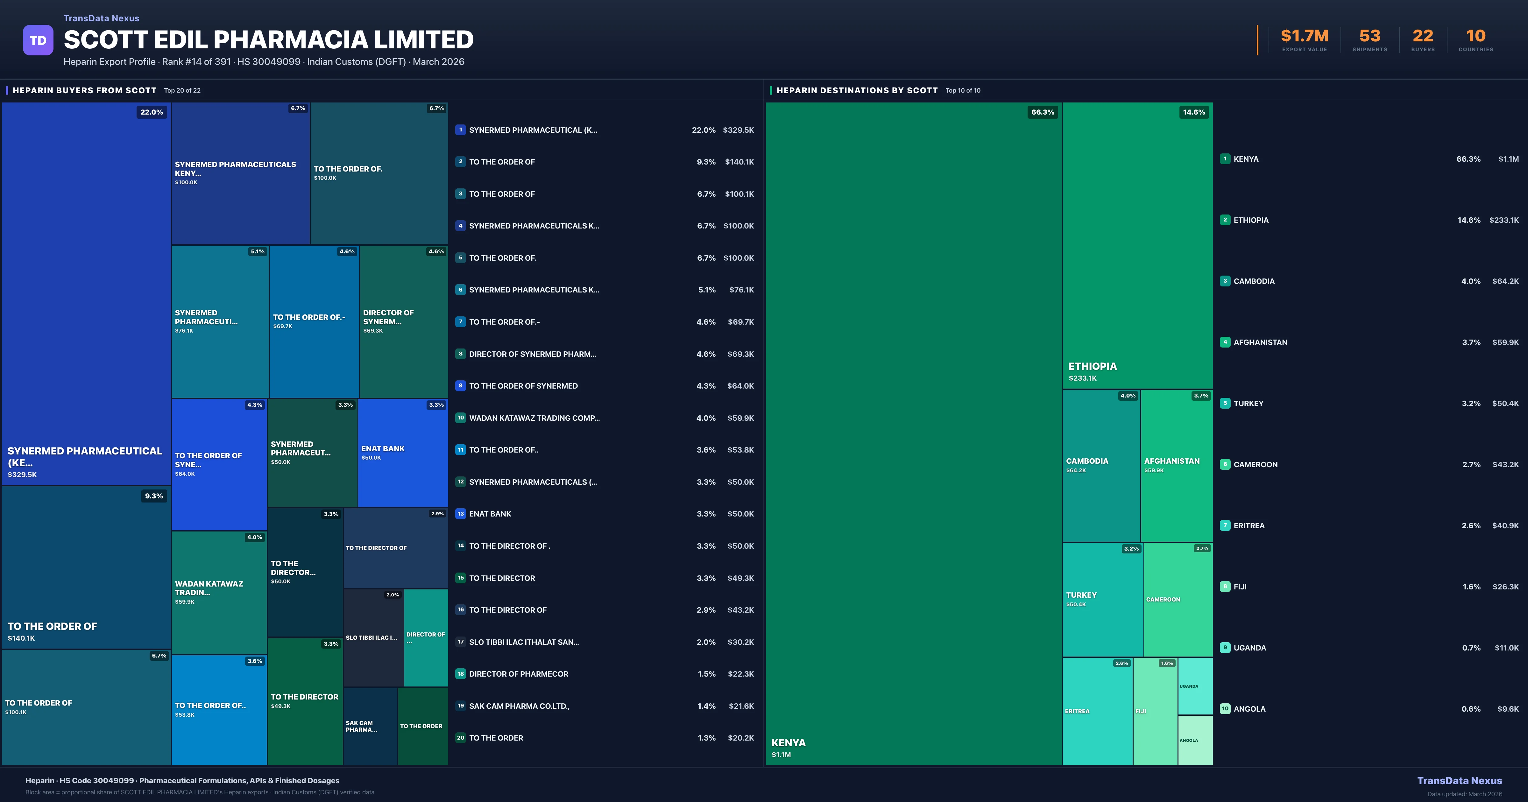1528x802 pixels.
Task: Click rank badge 1 beside Synermed Pharmaceutical
Action: tap(460, 130)
